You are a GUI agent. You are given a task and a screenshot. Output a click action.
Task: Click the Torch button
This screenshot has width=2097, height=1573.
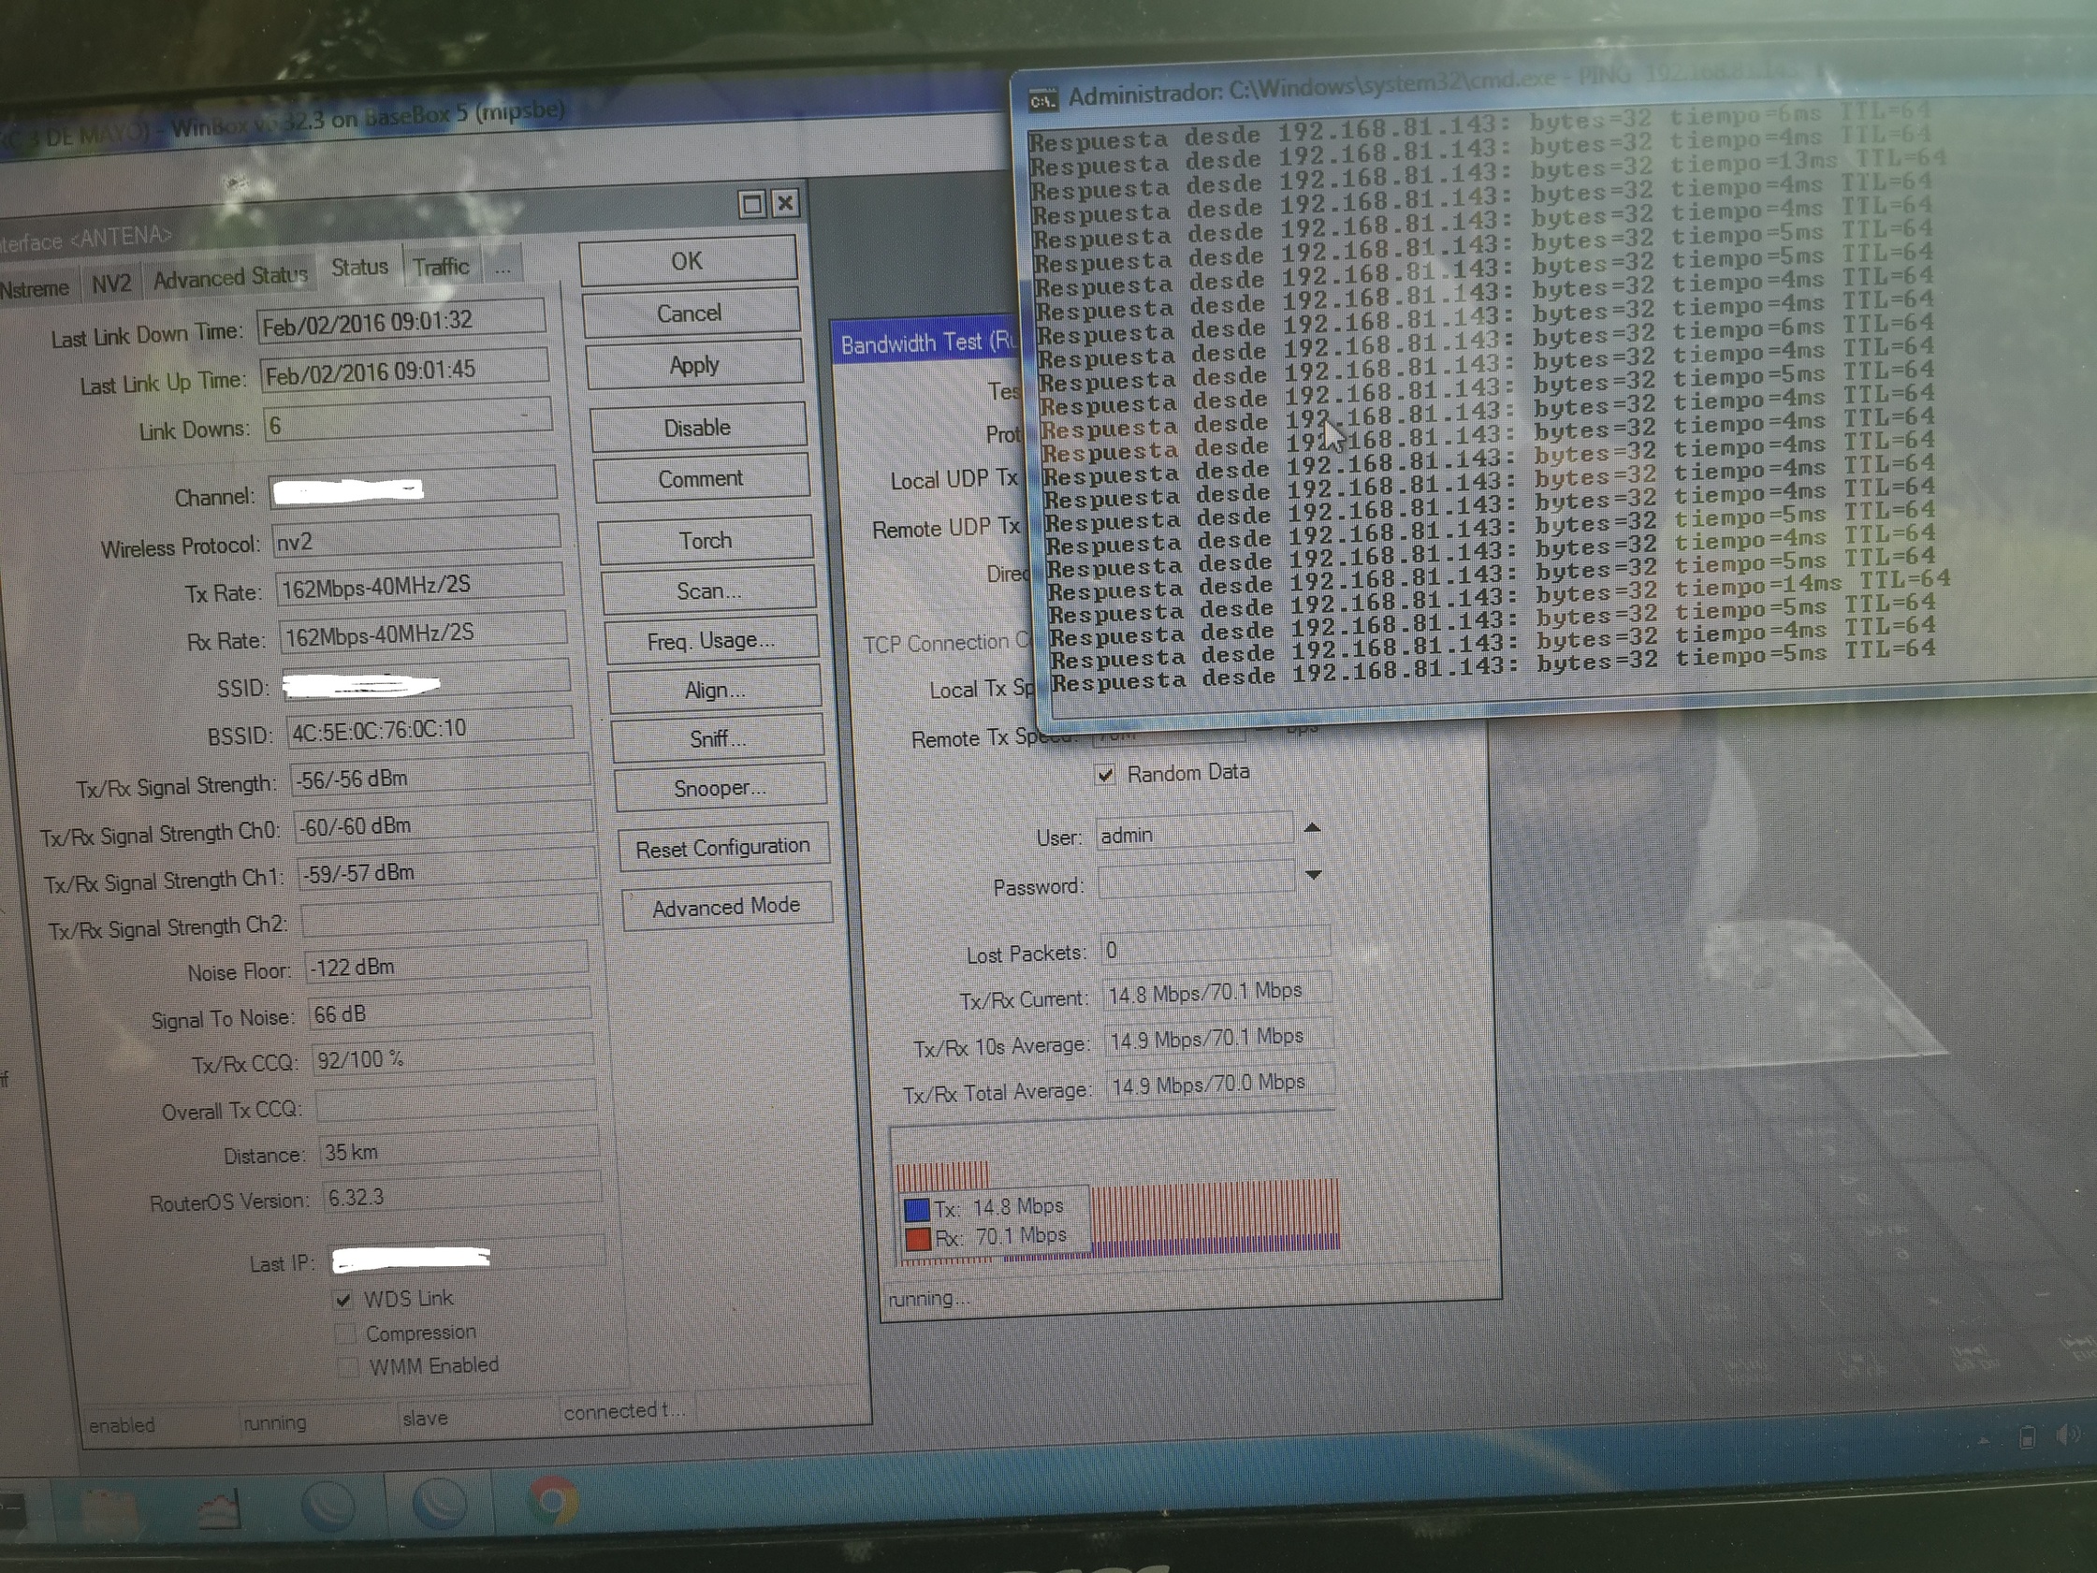(705, 541)
